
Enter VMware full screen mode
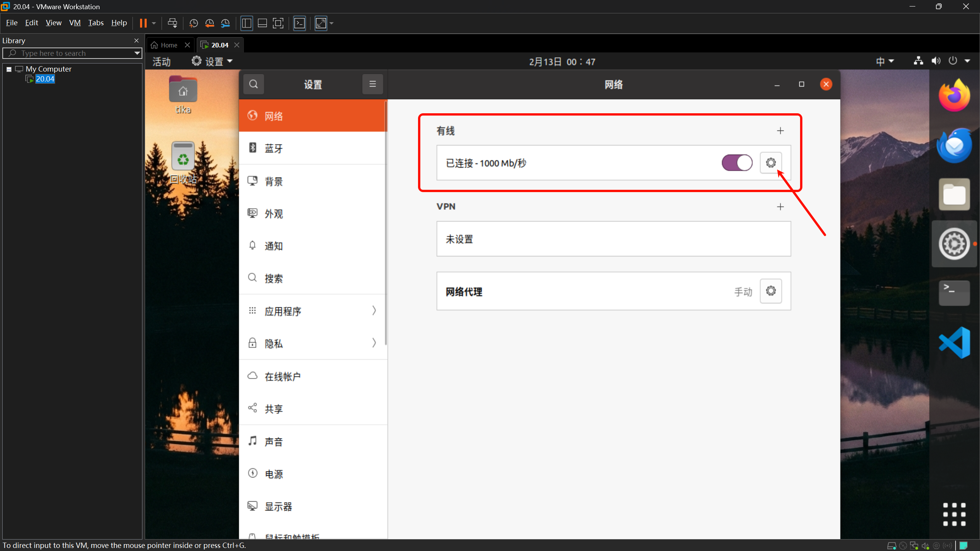pos(278,23)
